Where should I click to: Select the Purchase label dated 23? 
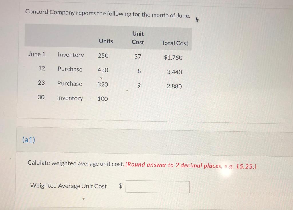(70, 84)
